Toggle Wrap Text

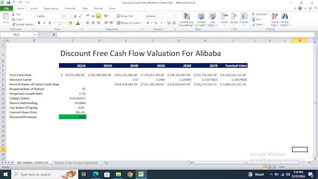click(125, 16)
